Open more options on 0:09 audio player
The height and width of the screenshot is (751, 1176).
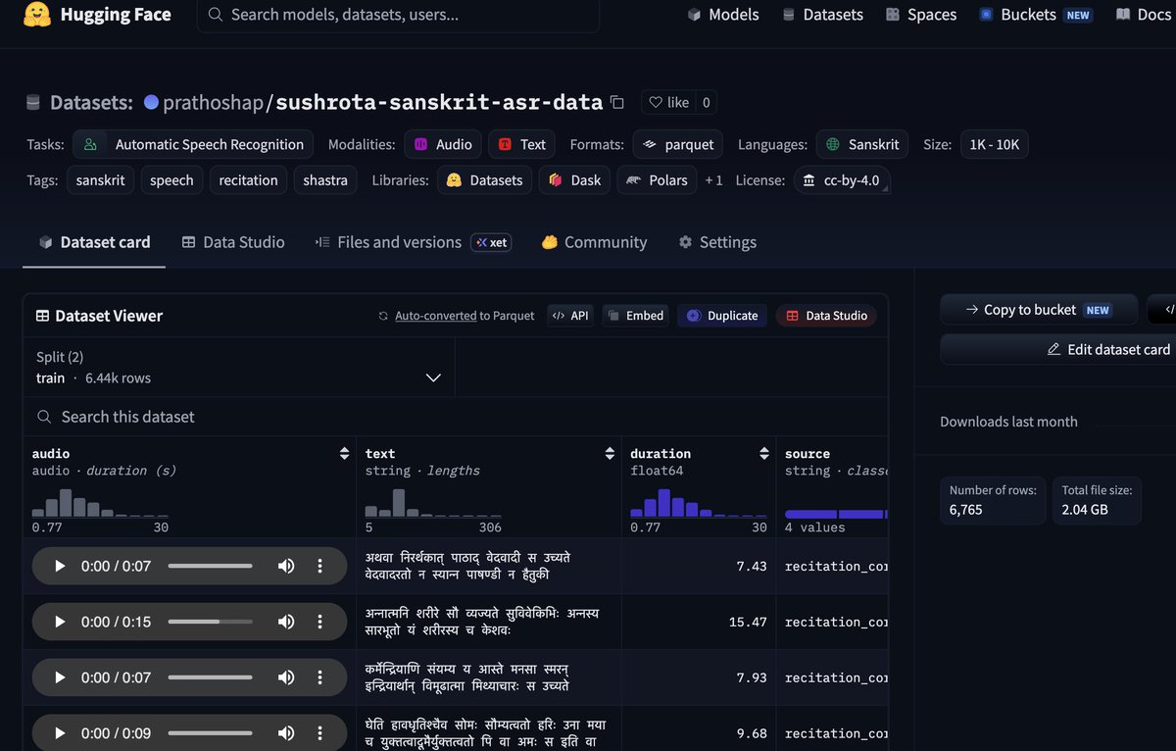tap(319, 733)
